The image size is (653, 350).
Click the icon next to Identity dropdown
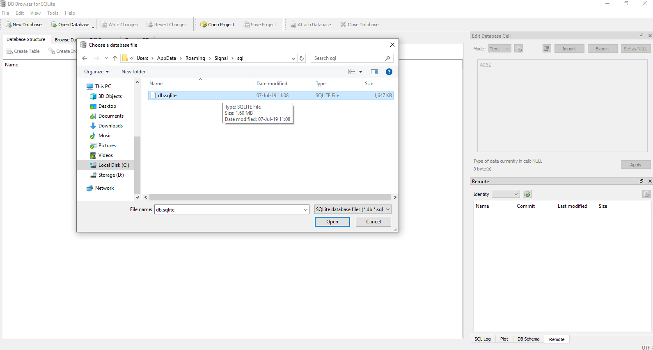click(527, 194)
